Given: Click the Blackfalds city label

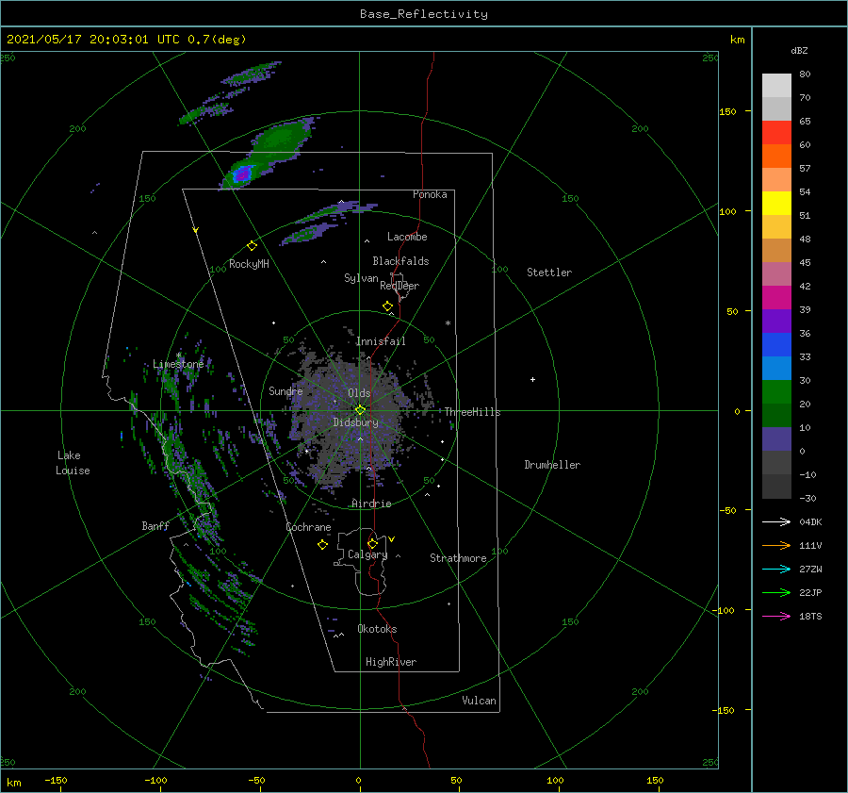Looking at the screenshot, I should click(x=400, y=261).
